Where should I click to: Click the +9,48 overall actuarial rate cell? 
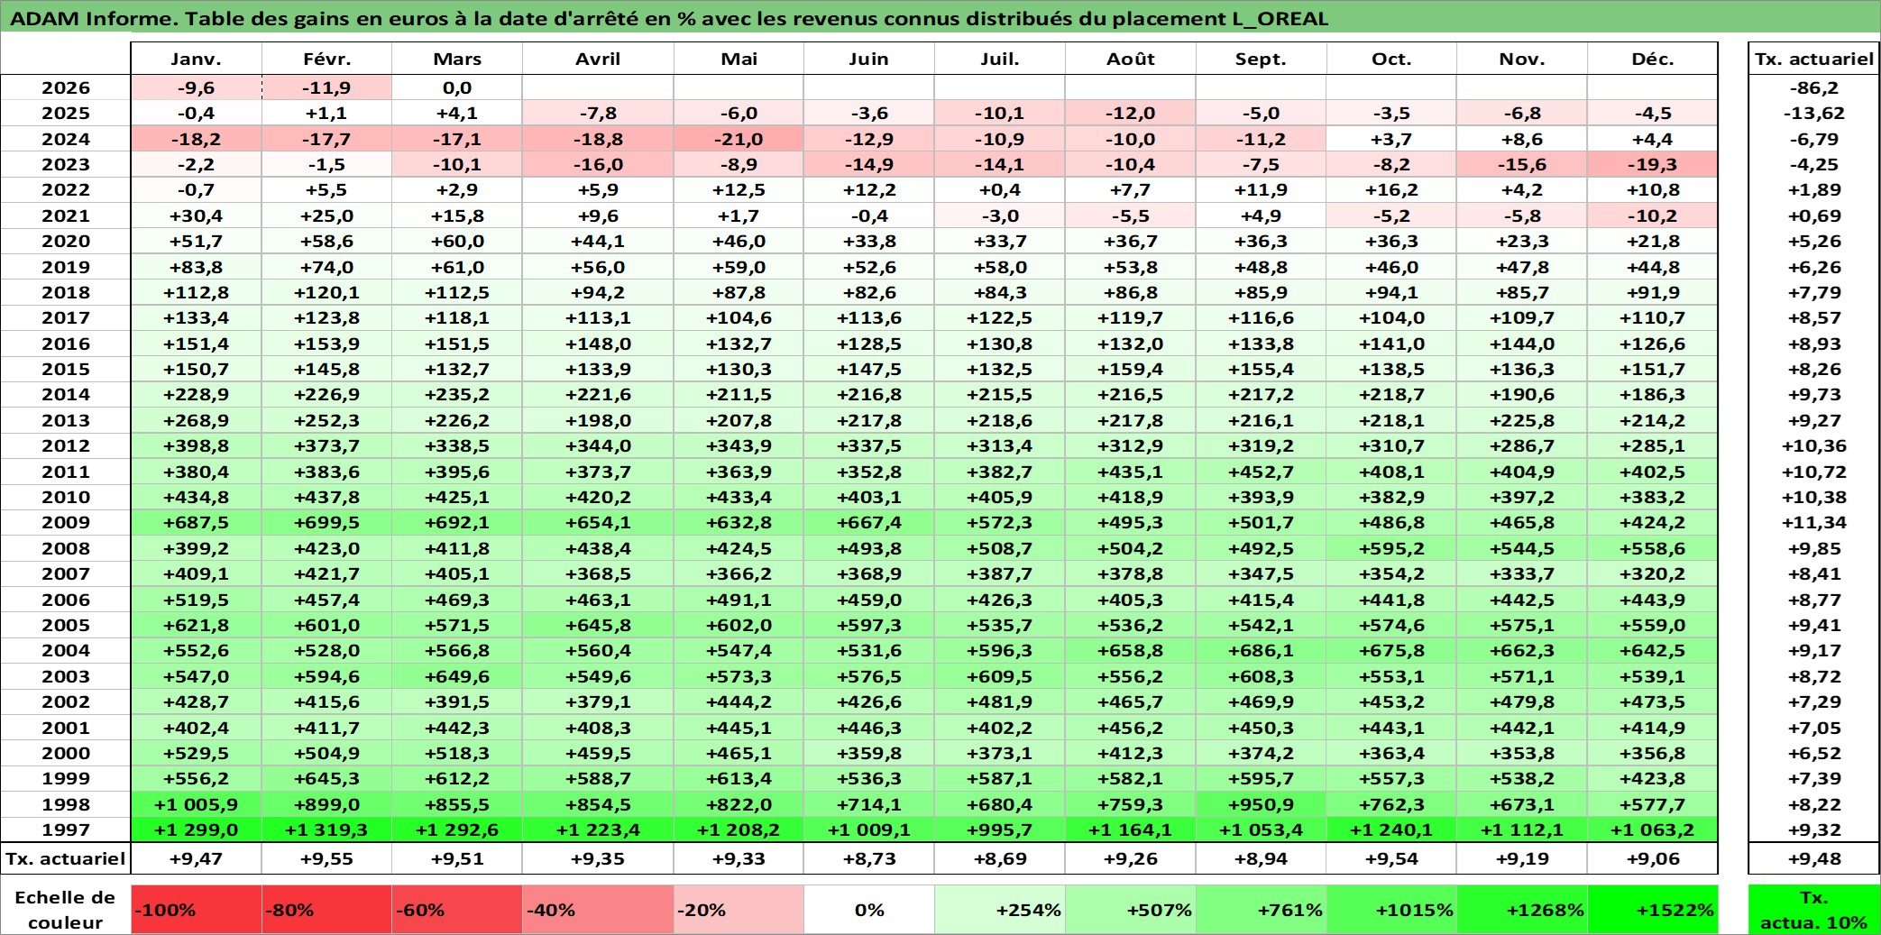tap(1813, 858)
